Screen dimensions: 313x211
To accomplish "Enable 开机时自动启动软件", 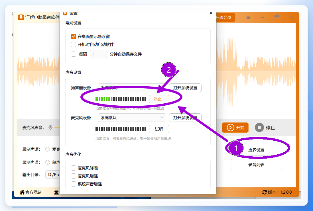I will [x=74, y=44].
